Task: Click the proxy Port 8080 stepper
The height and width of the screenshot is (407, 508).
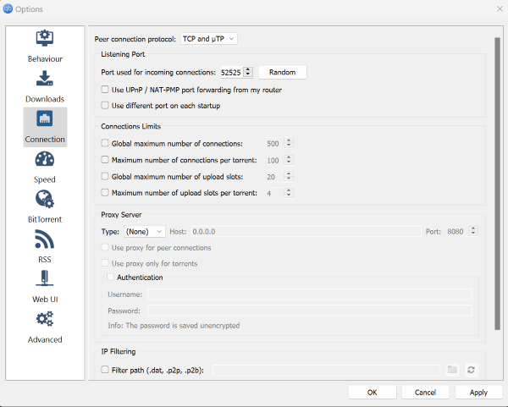Action: (x=473, y=231)
